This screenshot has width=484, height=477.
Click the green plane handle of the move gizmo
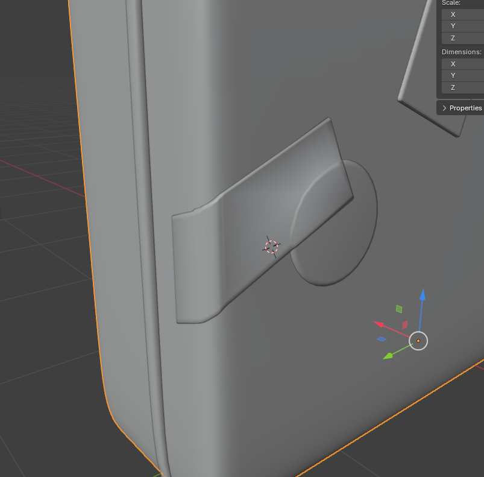[x=399, y=309]
